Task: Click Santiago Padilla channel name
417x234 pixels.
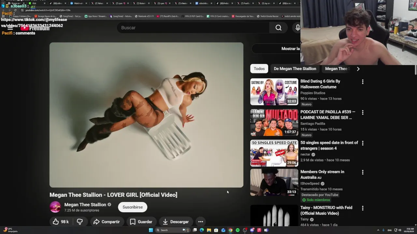Action: [313, 123]
